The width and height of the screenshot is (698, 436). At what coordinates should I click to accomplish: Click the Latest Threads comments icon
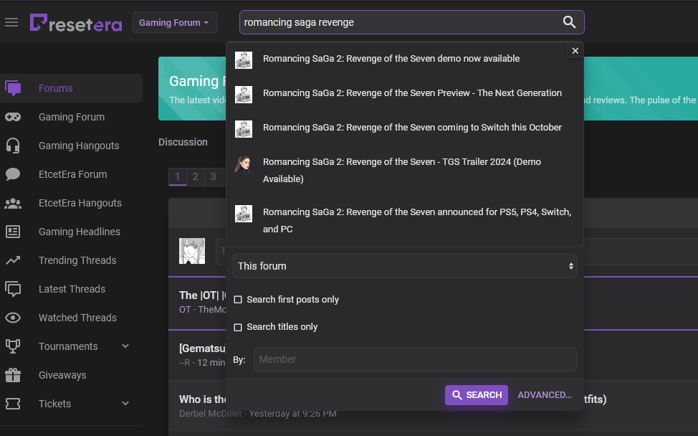[13, 289]
